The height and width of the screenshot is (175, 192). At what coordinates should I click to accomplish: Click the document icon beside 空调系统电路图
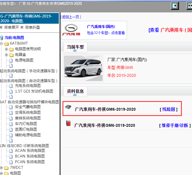[11, 113]
